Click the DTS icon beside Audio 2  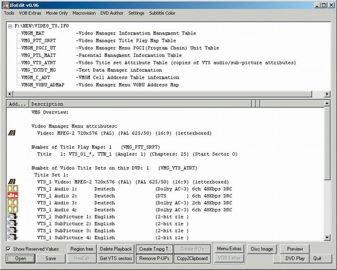point(13,195)
